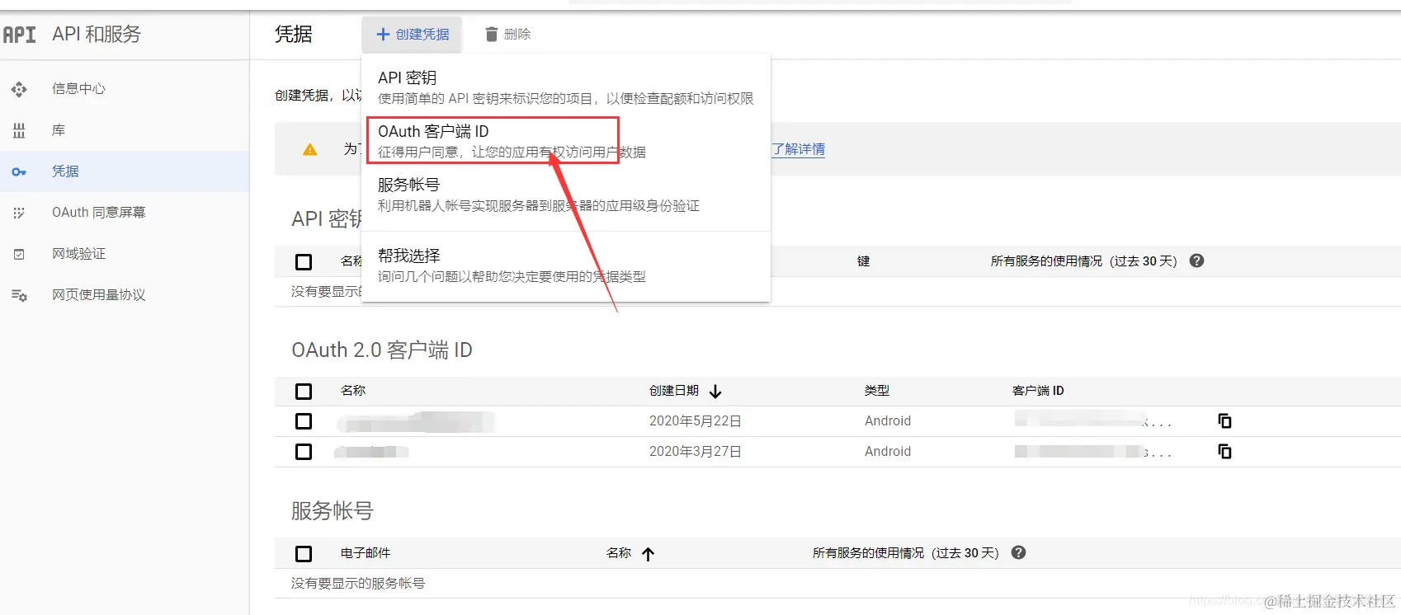The width and height of the screenshot is (1401, 615).
Task: Click help icon in 服务帐号 usage column
Action: tap(1018, 552)
